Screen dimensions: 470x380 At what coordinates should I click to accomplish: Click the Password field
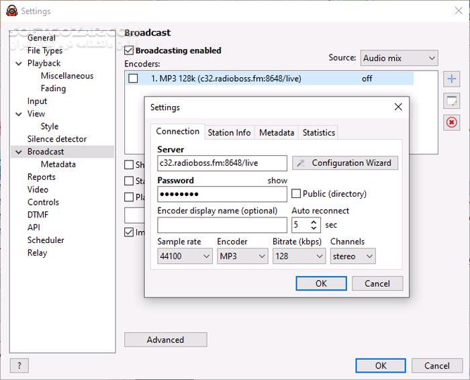222,194
